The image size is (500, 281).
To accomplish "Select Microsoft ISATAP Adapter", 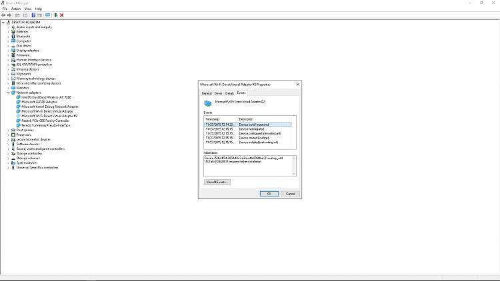I will point(39,102).
